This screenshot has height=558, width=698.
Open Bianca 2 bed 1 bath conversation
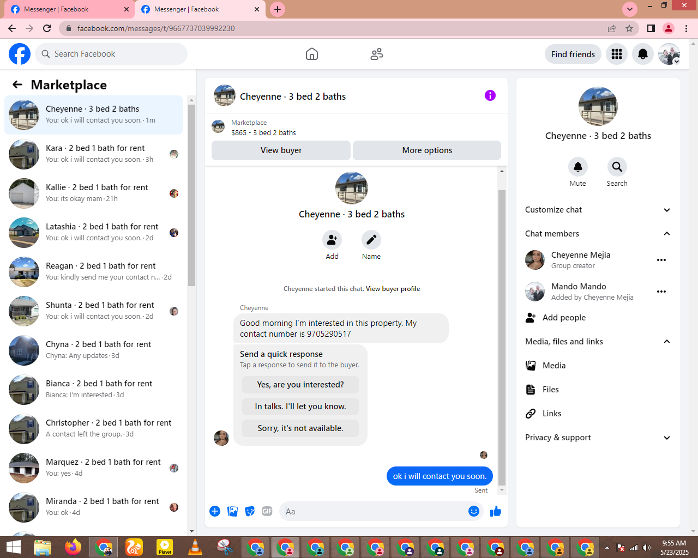94,390
